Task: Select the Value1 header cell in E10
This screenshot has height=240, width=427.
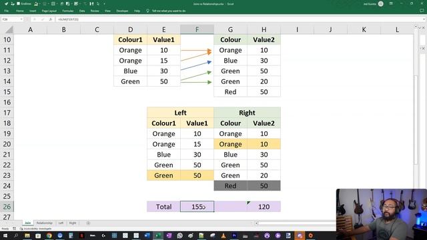Action: pos(163,40)
